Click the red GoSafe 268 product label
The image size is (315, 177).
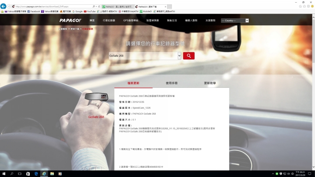pyautogui.click(x=96, y=117)
